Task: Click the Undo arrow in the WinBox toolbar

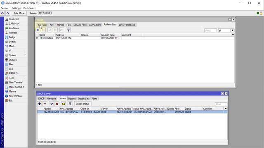Action: [2, 13]
